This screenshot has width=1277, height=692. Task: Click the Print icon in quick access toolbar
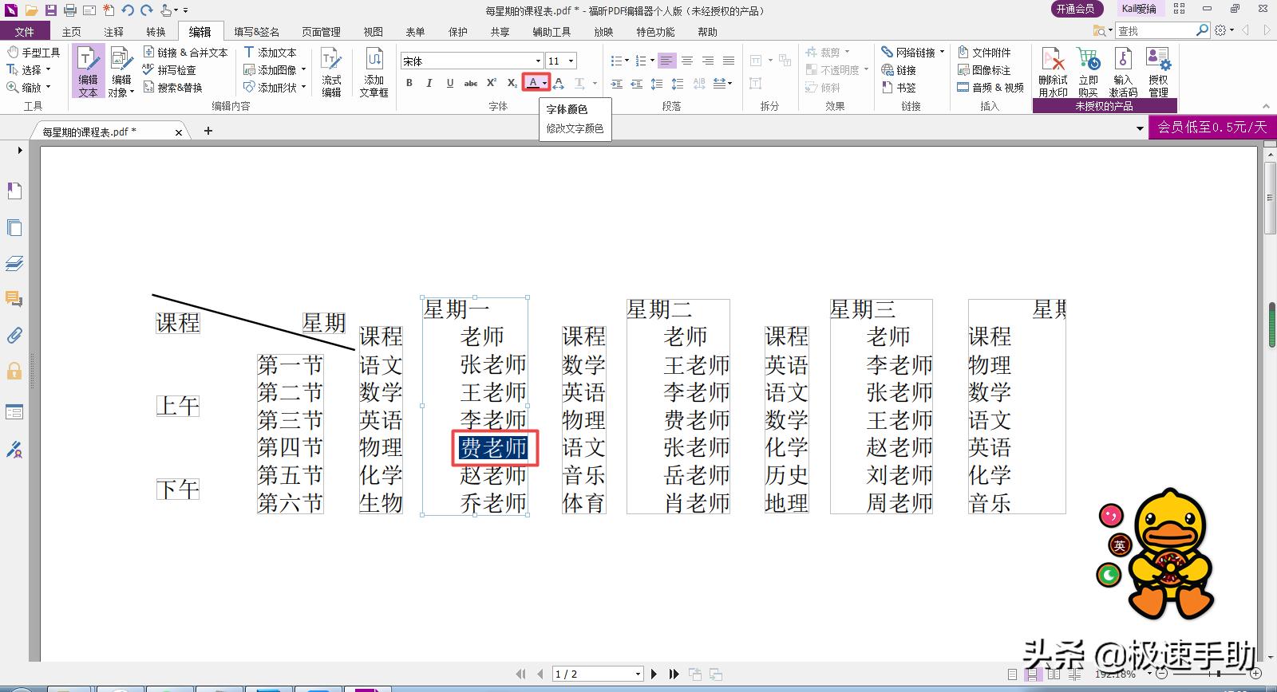point(70,10)
